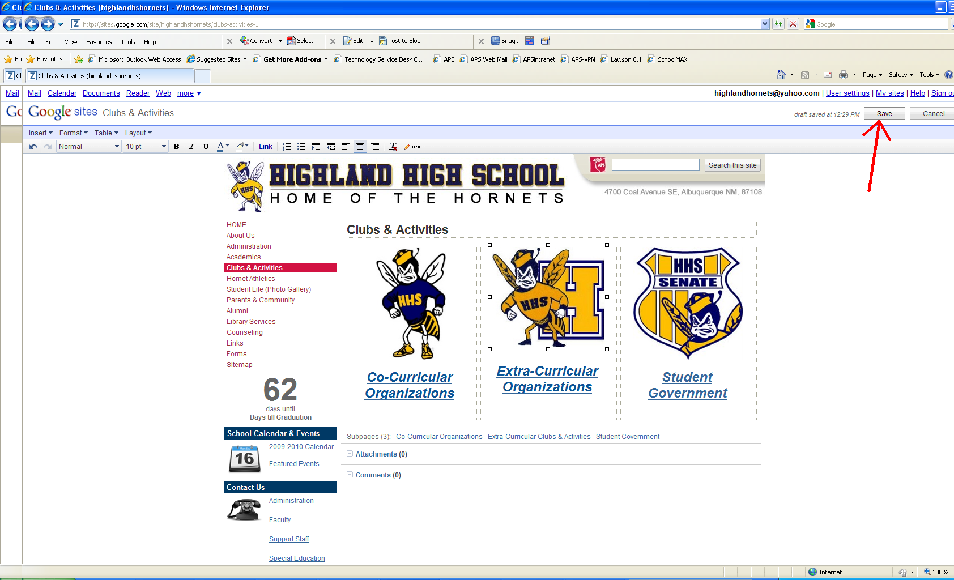
Task: Click the Refresh page icon
Action: tap(779, 24)
